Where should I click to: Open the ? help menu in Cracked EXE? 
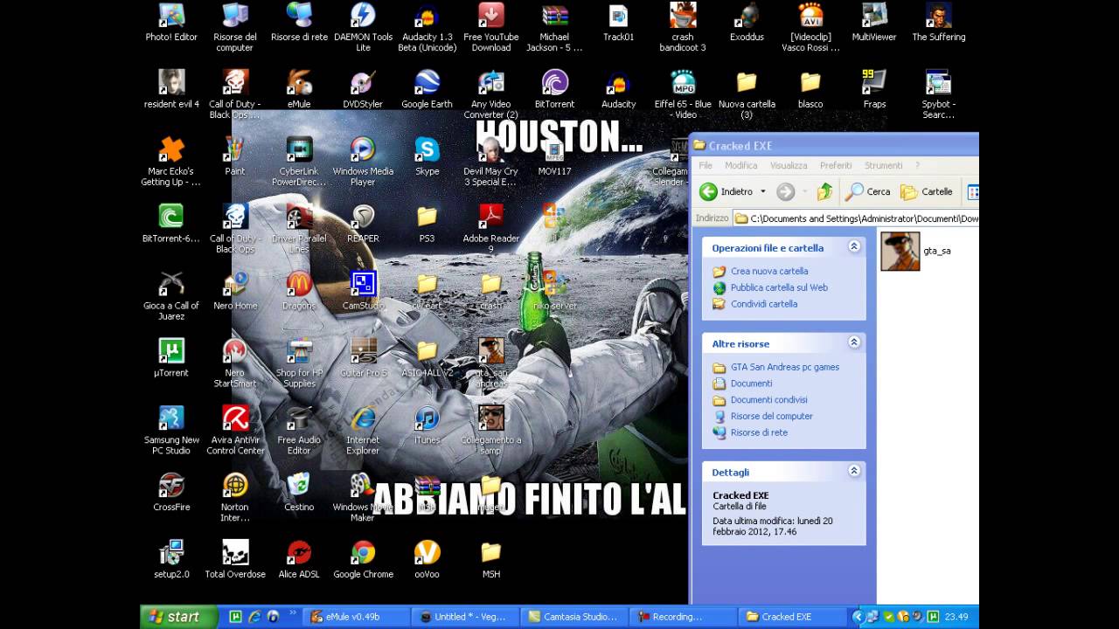coord(917,165)
